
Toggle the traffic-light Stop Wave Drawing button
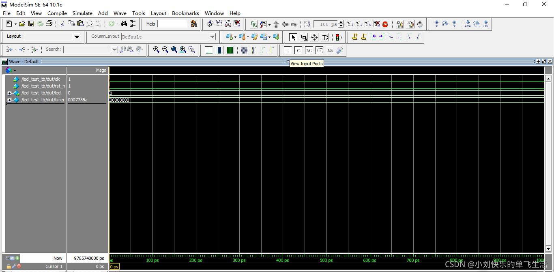[x=339, y=37]
